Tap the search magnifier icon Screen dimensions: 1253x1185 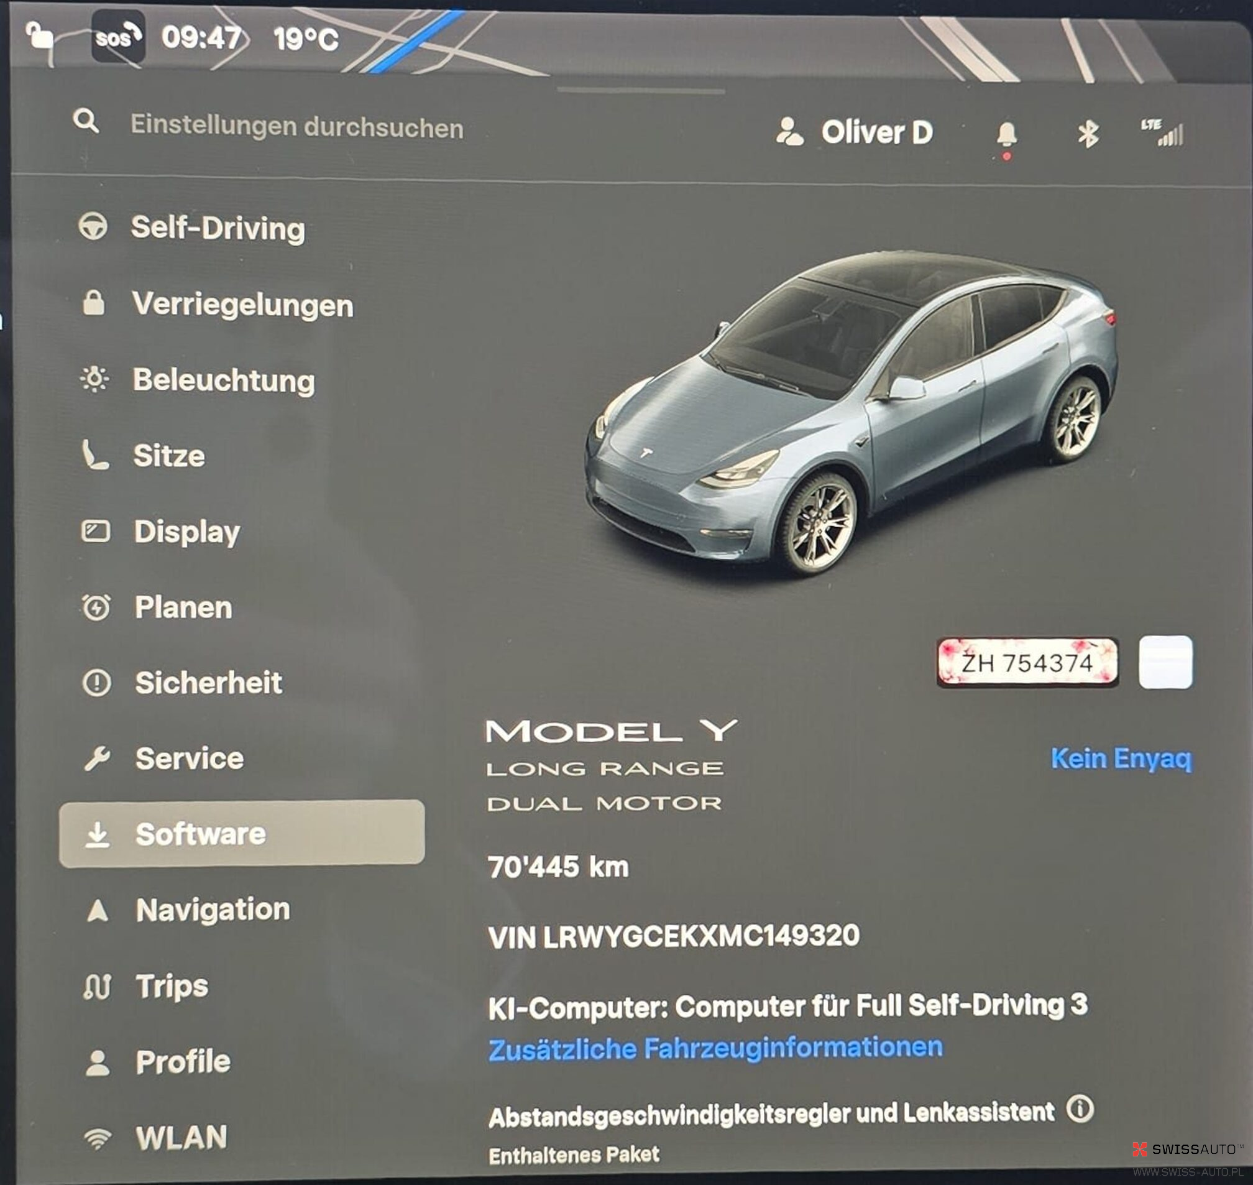86,121
